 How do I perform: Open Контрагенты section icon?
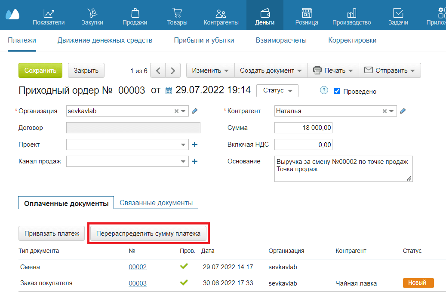(x=221, y=13)
